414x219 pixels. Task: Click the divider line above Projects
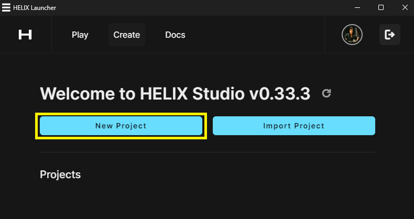pyautogui.click(x=207, y=152)
